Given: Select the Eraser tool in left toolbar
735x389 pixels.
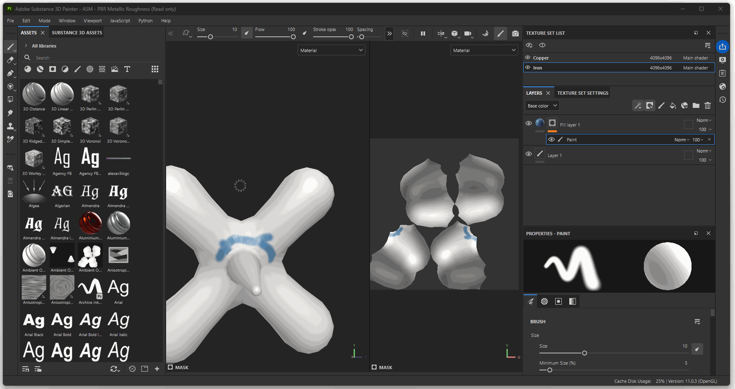Looking at the screenshot, I should (10, 60).
